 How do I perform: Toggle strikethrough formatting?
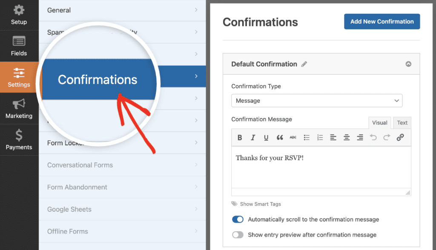292,137
